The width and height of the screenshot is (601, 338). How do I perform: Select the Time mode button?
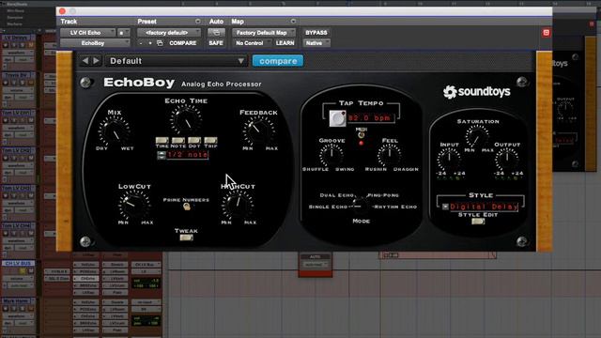(x=162, y=140)
